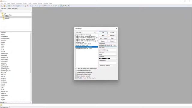Click the Subdirectory input field
Viewport: 192px width, 108px height.
tap(108, 63)
